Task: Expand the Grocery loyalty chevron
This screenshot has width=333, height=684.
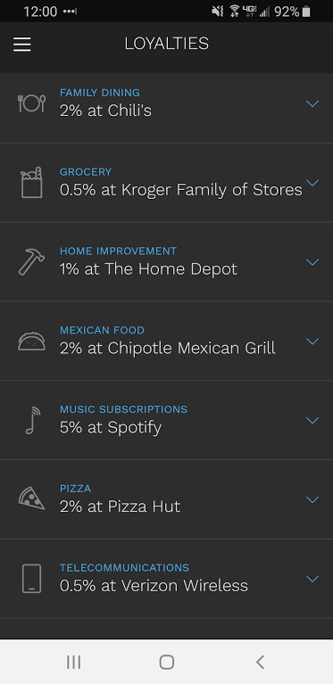Action: (312, 182)
